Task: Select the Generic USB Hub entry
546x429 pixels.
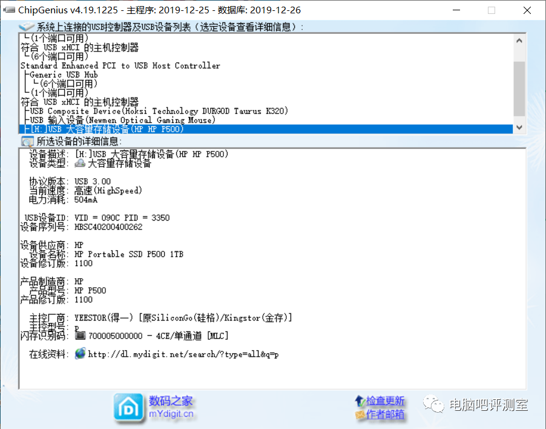Action: pyautogui.click(x=64, y=75)
